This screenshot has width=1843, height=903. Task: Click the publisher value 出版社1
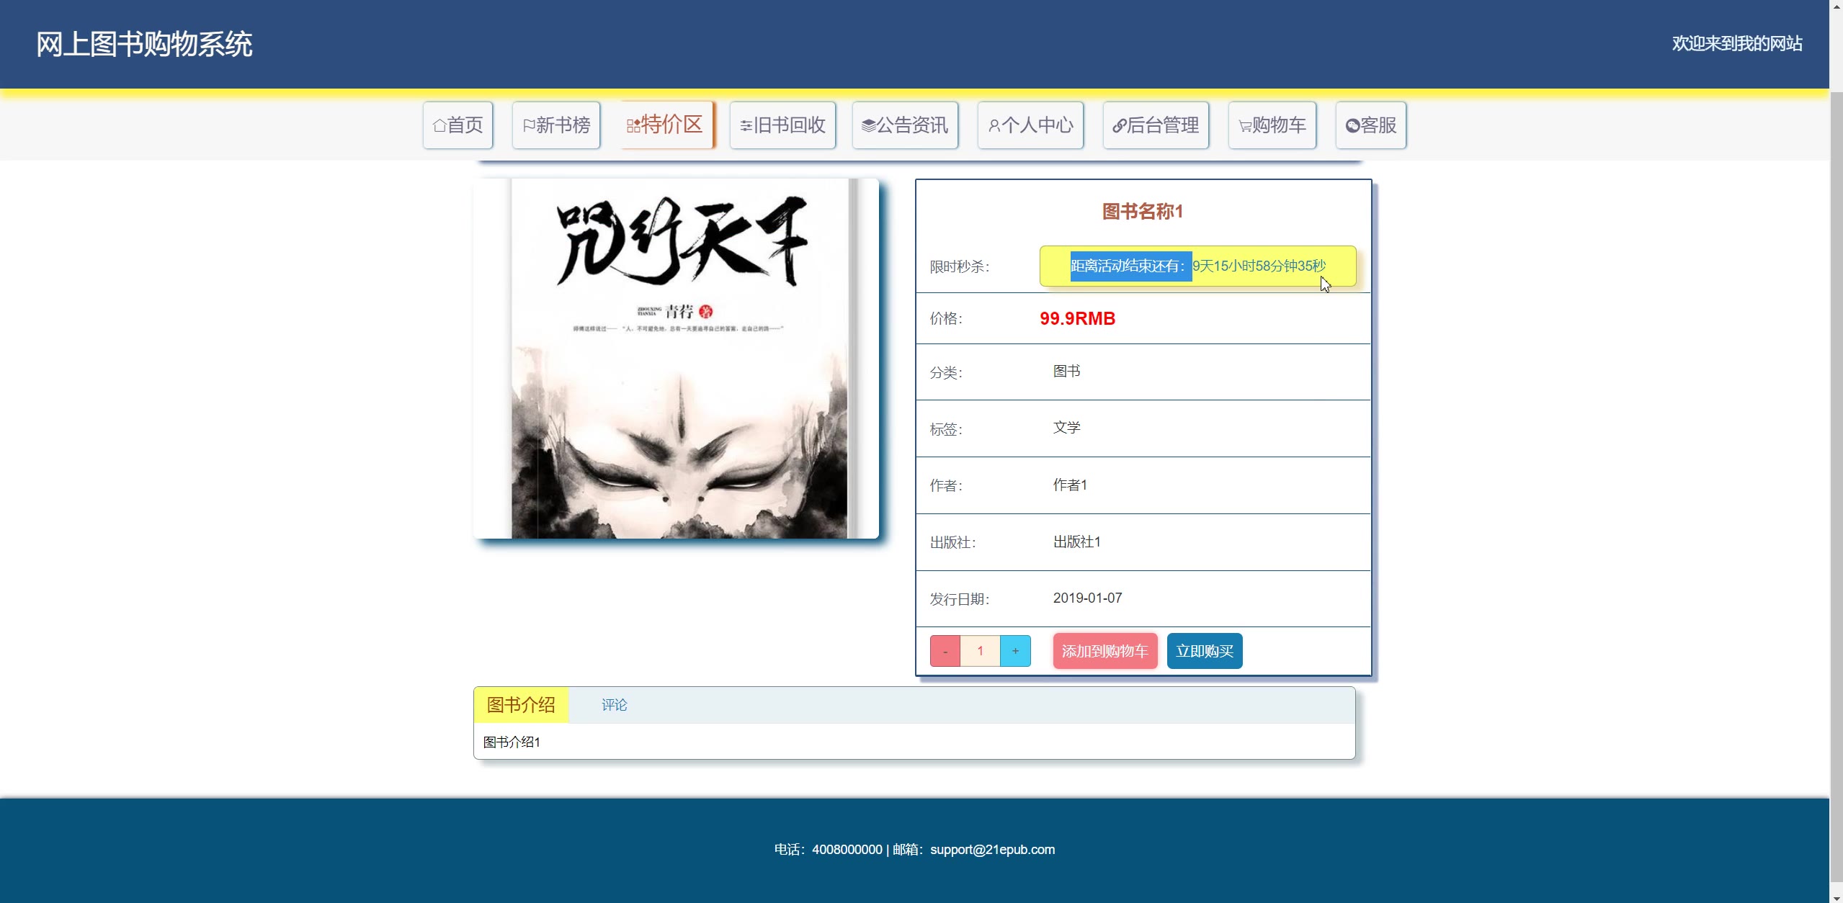pyautogui.click(x=1076, y=542)
